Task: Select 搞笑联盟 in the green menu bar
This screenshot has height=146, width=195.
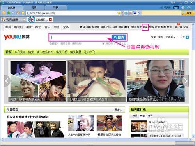Action: pyautogui.click(x=76, y=52)
